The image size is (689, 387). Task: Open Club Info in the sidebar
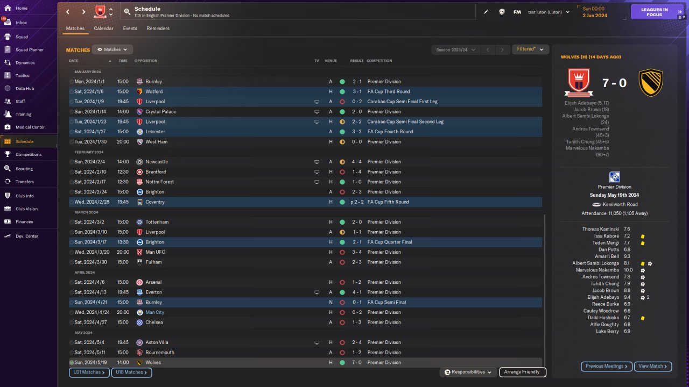[x=29, y=196]
